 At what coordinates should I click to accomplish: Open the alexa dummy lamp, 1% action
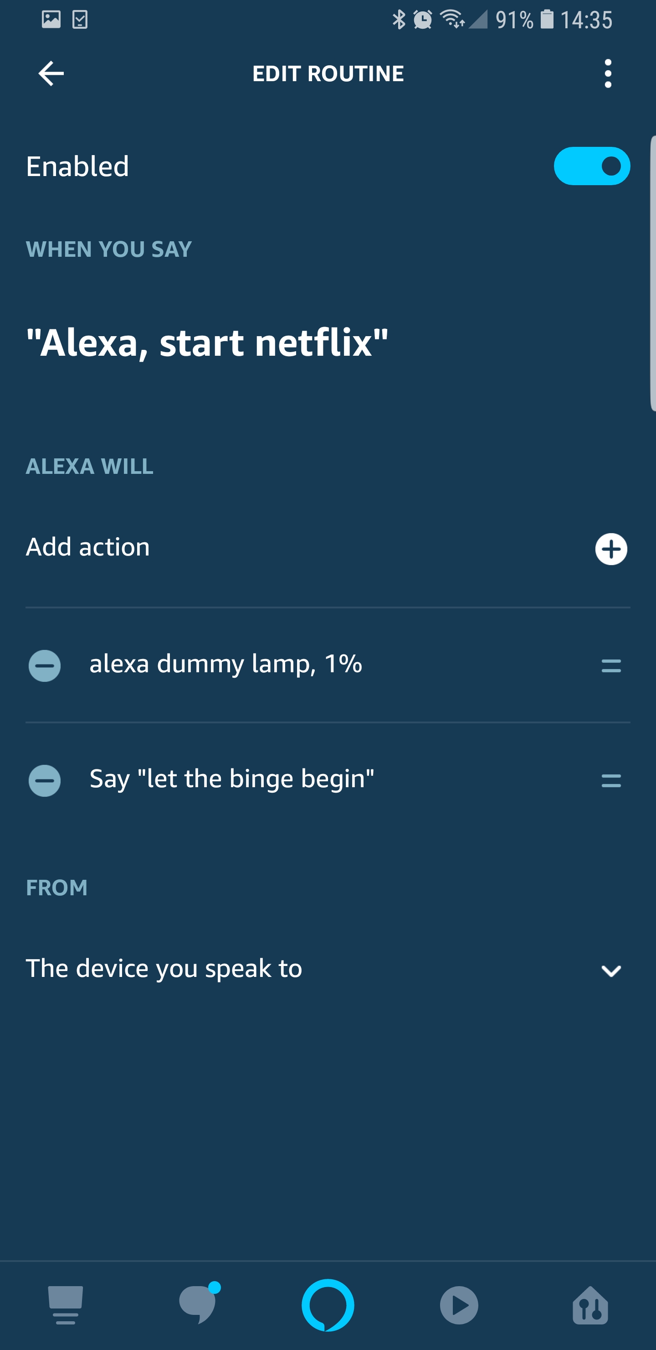(225, 664)
